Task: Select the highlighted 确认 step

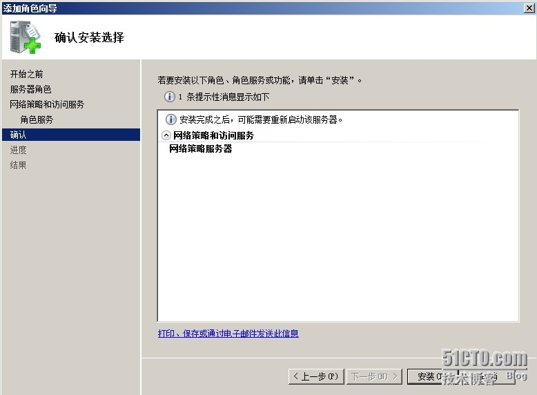Action: click(x=71, y=135)
